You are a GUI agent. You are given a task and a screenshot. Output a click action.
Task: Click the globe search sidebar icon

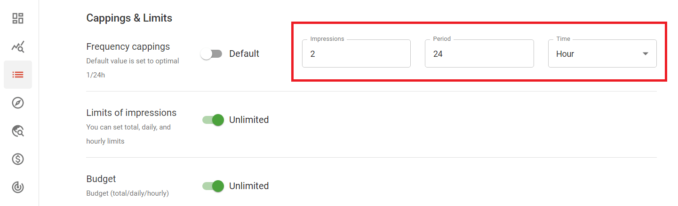[x=18, y=131]
